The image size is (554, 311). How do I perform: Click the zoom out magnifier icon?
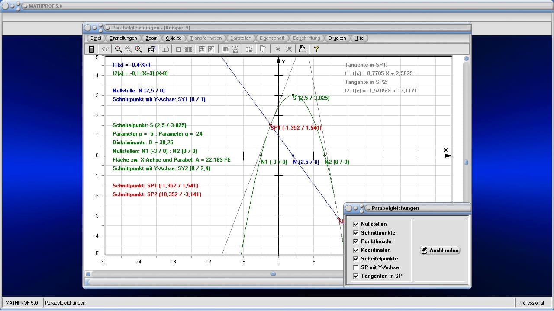(x=118, y=49)
